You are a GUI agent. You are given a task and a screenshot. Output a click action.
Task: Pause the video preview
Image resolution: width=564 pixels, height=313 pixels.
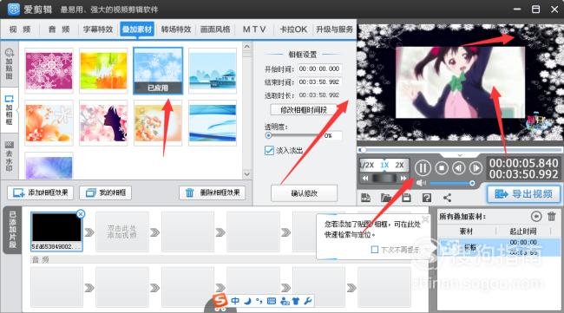click(423, 168)
